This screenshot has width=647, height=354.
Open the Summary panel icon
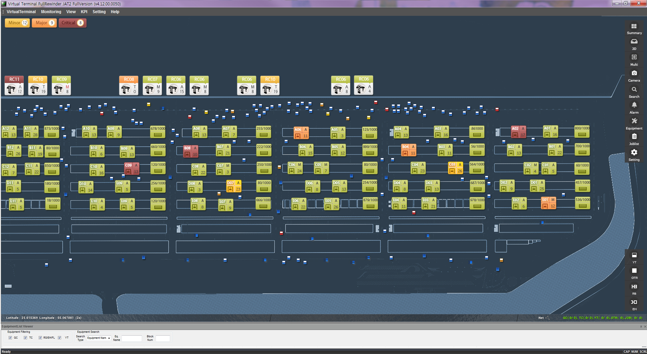pyautogui.click(x=634, y=27)
